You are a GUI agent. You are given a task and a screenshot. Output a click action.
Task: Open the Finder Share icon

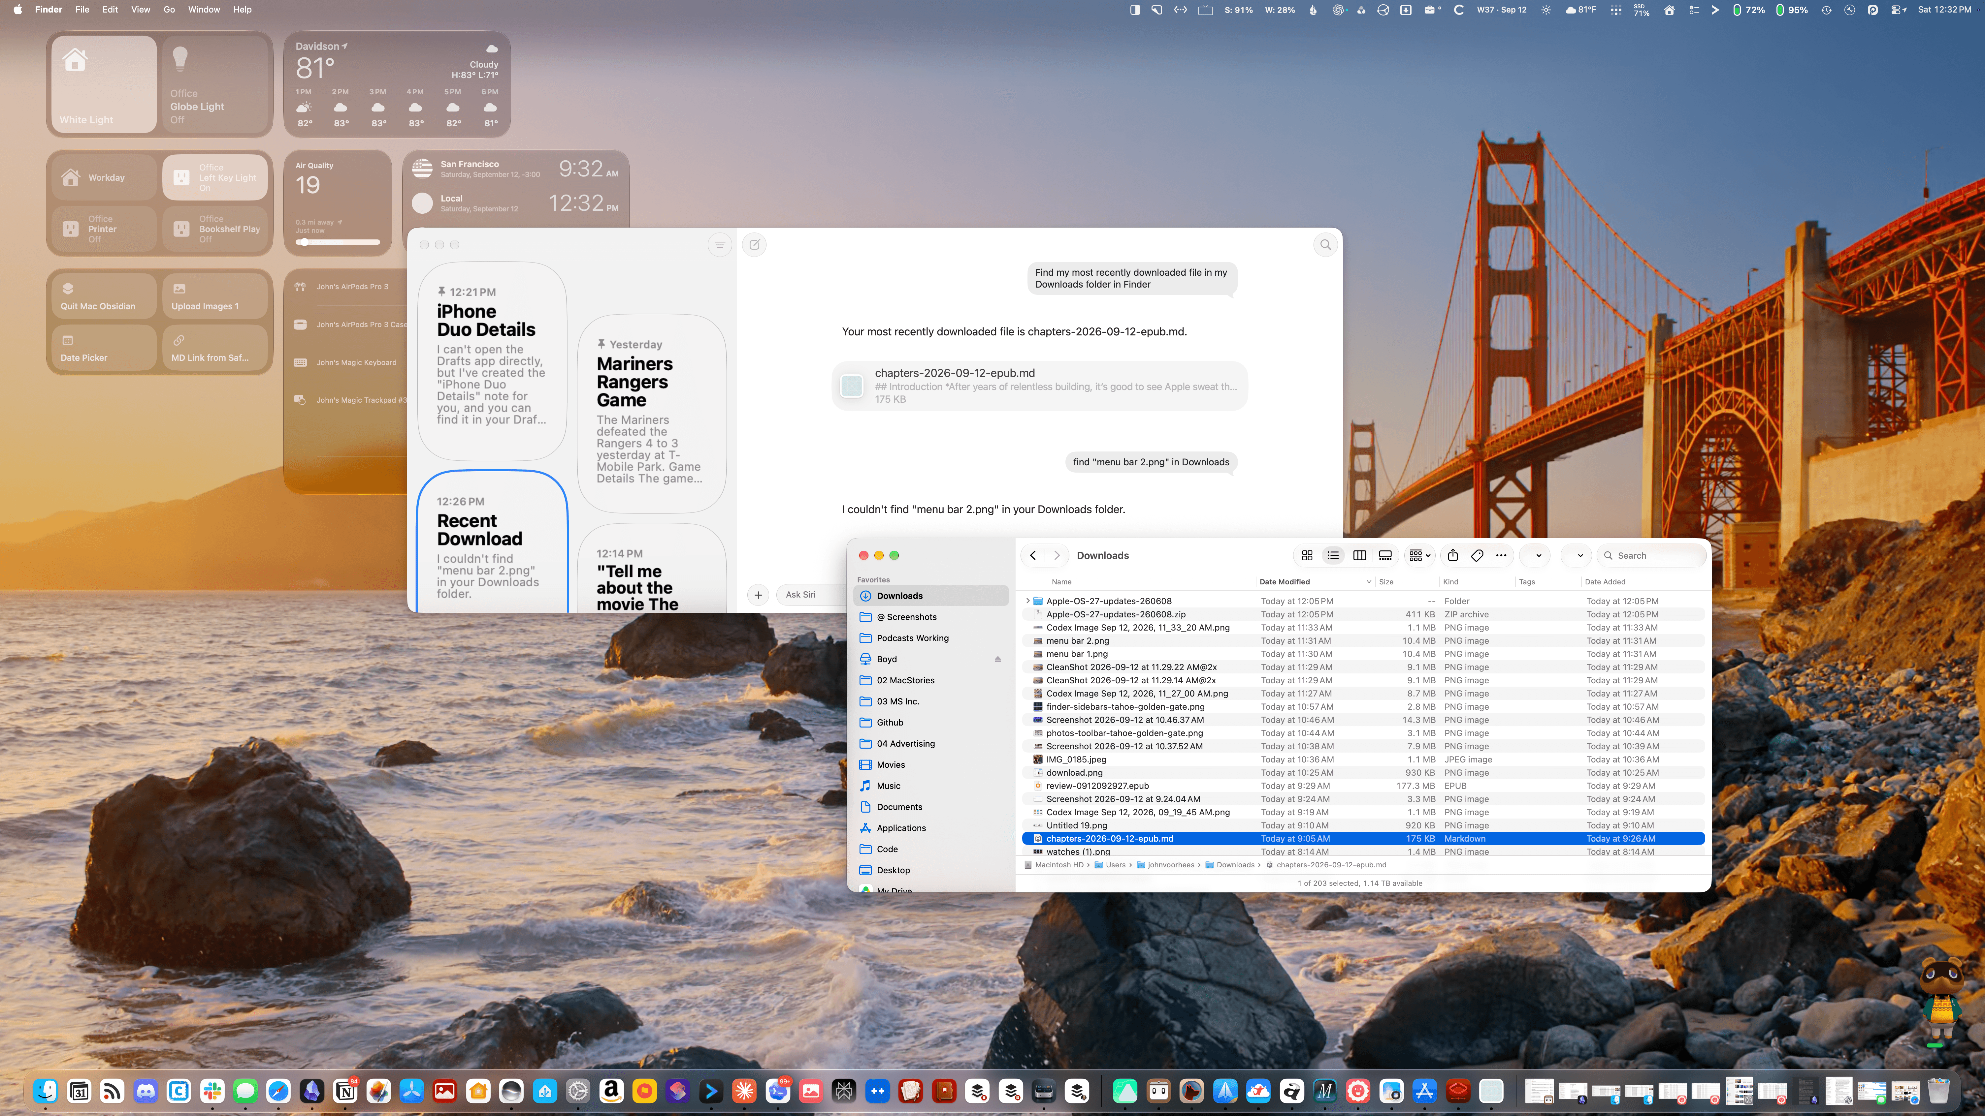(1452, 555)
